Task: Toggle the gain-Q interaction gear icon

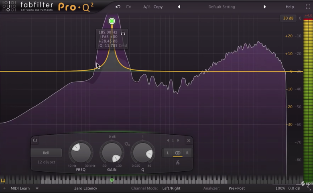Action: (127, 144)
